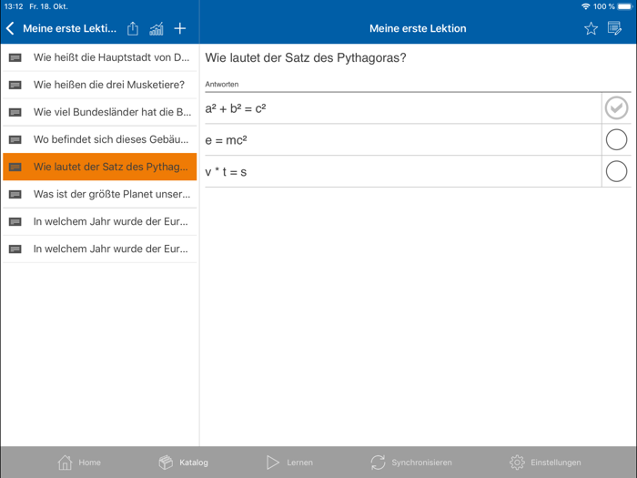Tap the 'Meine erste Lekti...' back title
The image size is (637, 478).
point(69,28)
